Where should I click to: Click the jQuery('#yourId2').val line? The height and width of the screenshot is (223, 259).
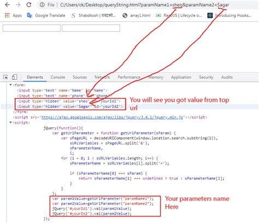click(92, 214)
